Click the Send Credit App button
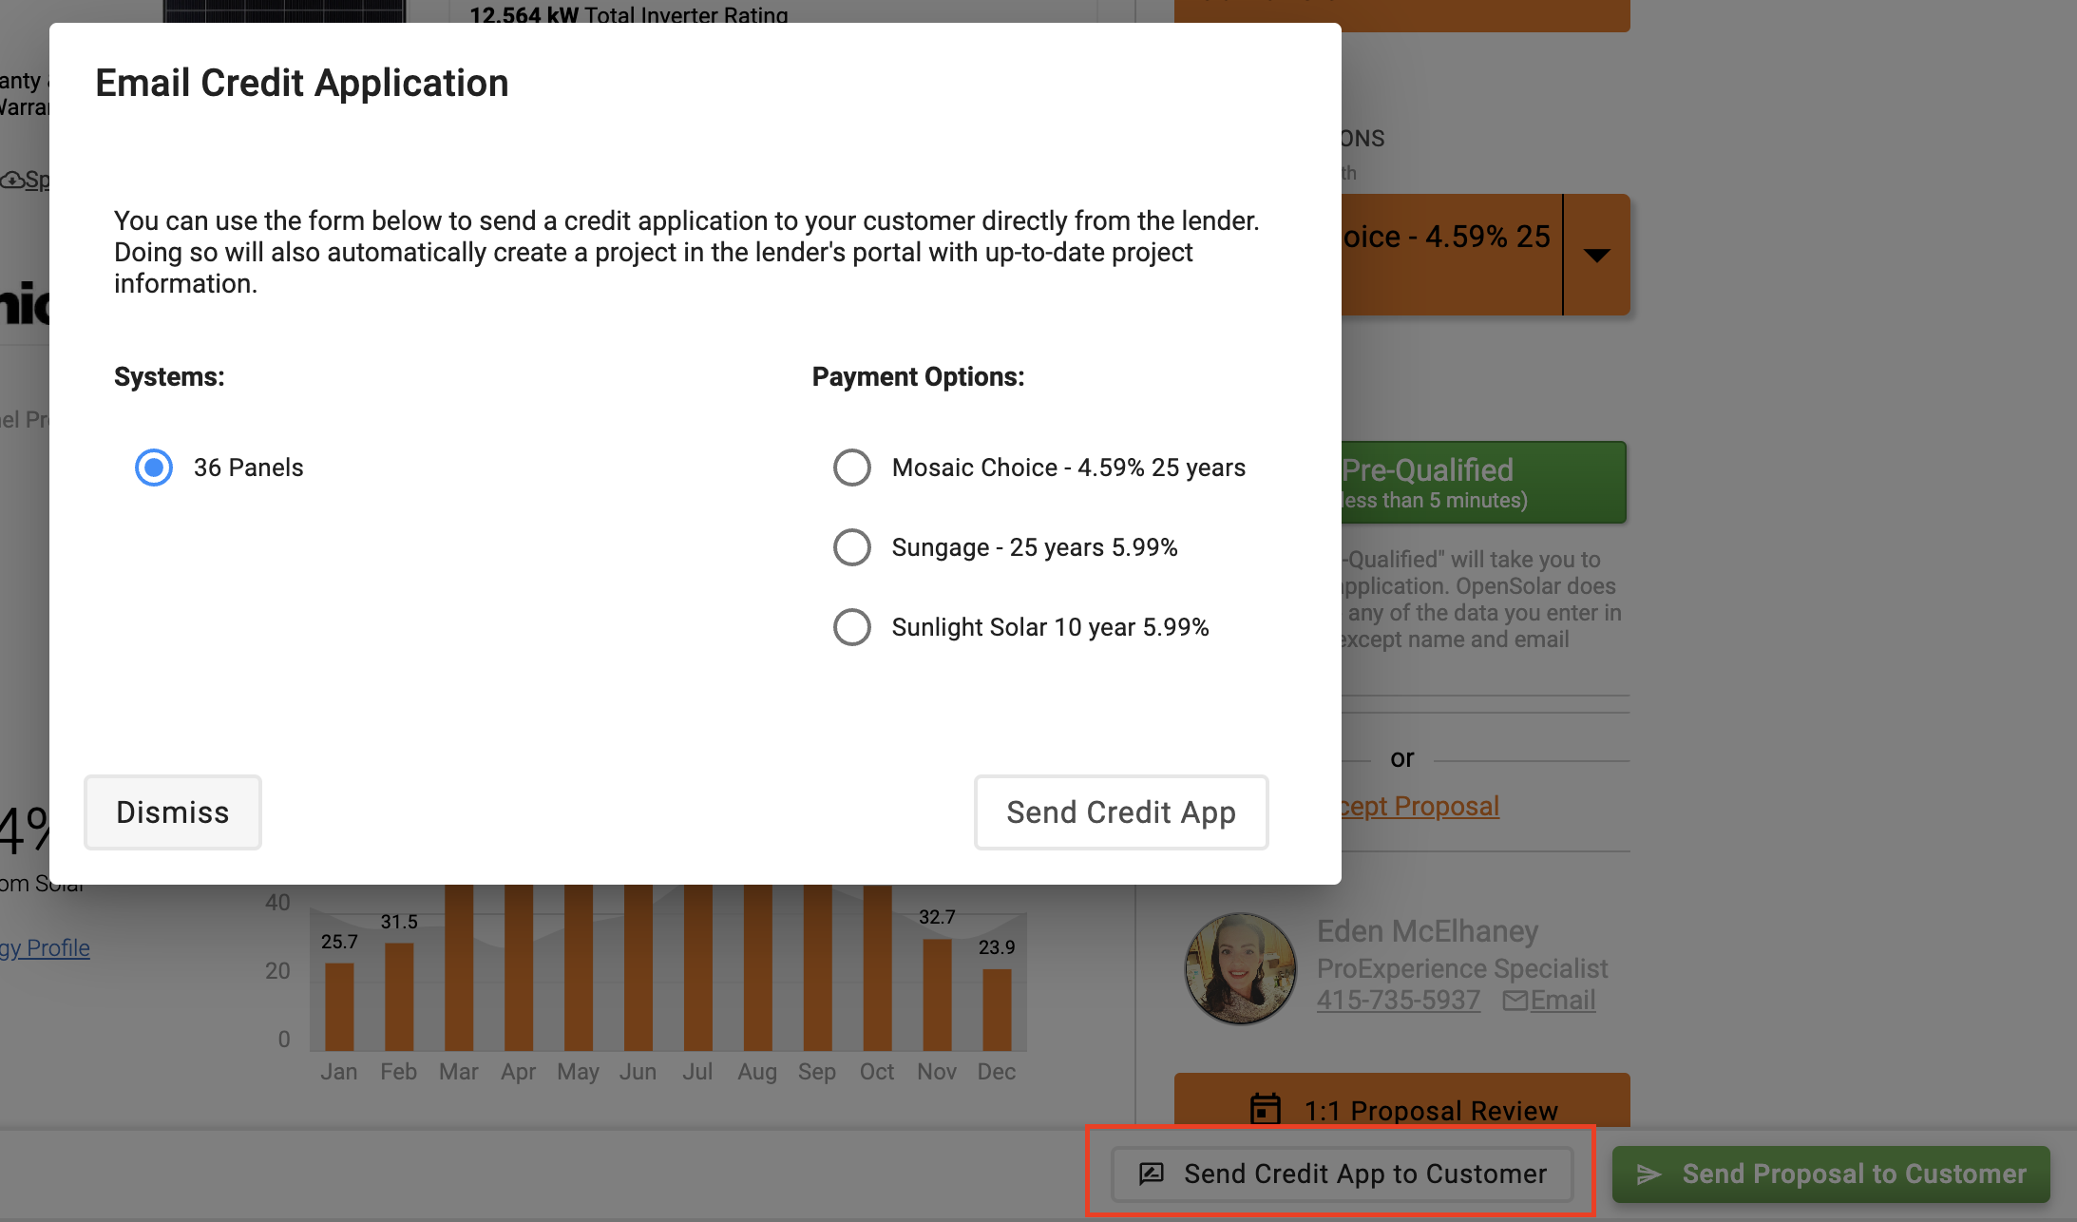 [x=1121, y=812]
